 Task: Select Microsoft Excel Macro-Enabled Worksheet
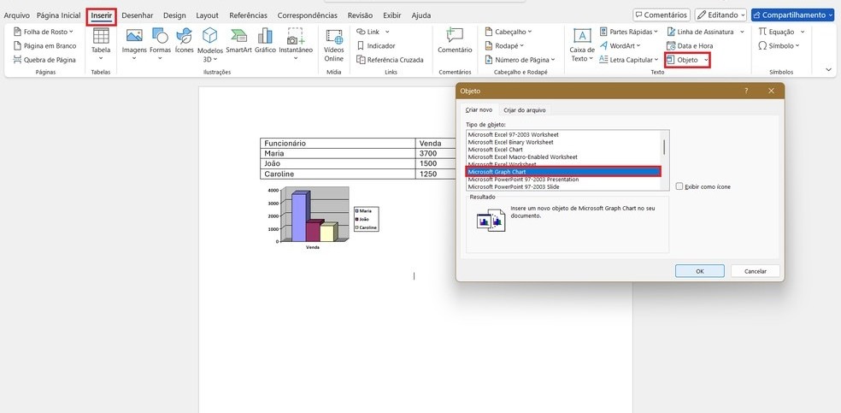(522, 157)
